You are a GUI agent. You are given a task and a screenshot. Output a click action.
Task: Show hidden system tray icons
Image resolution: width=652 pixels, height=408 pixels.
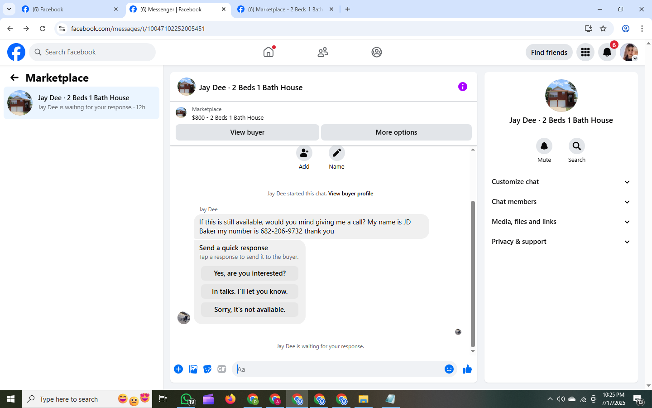click(x=550, y=399)
